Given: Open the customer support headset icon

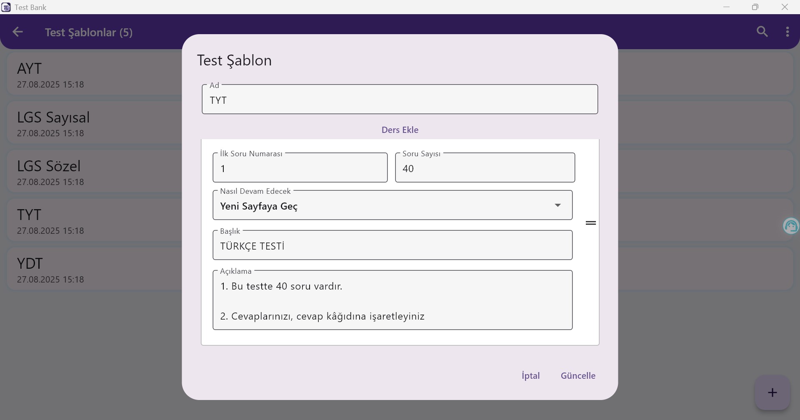Looking at the screenshot, I should point(792,226).
